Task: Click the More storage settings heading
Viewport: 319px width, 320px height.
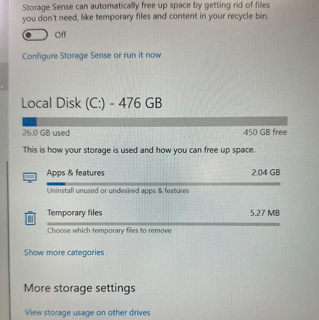Action: (x=80, y=289)
